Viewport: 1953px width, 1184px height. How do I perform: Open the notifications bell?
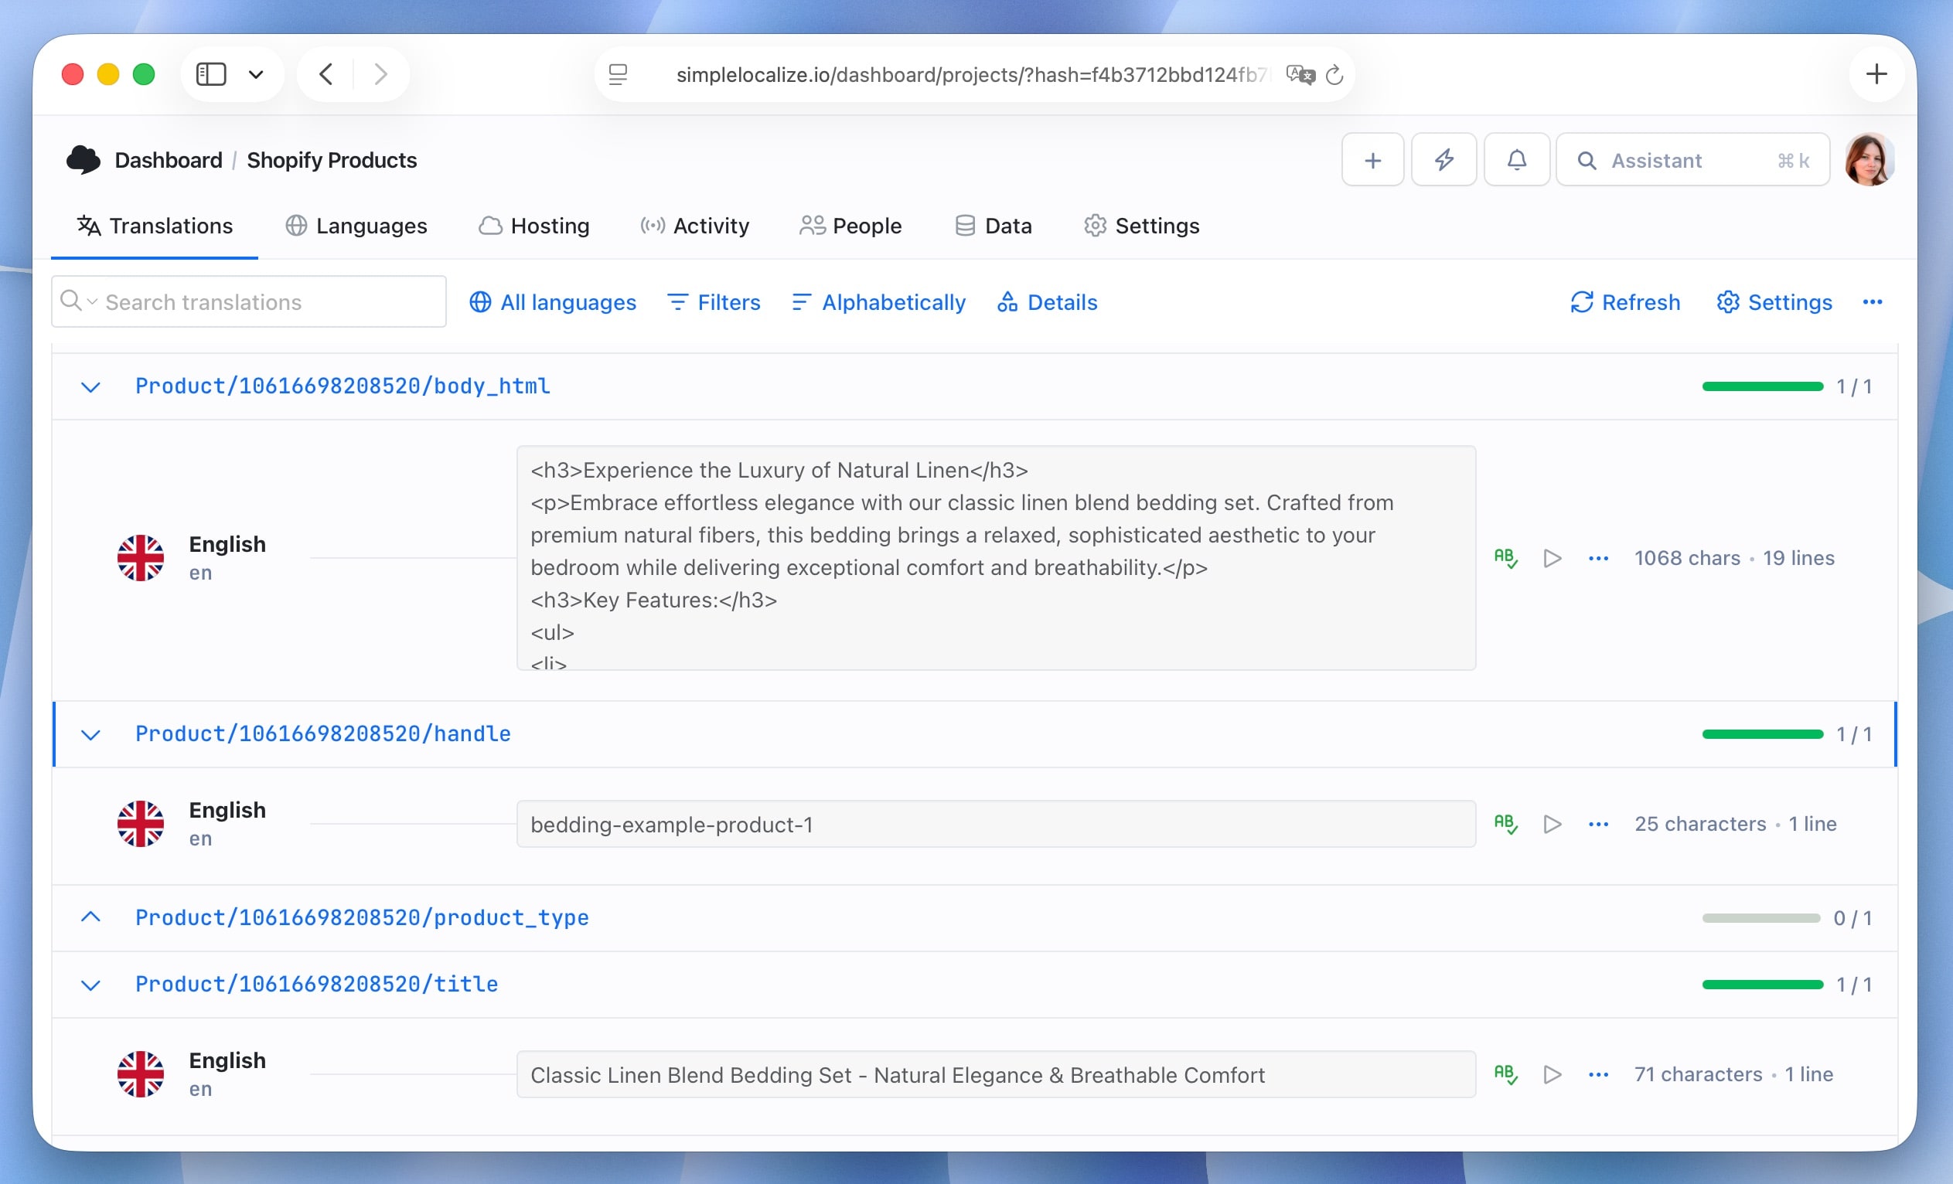pos(1516,159)
